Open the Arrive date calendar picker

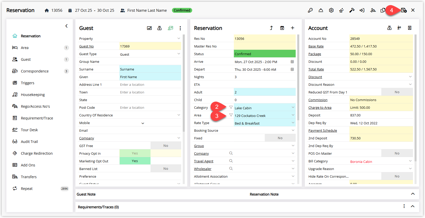pos(292,62)
